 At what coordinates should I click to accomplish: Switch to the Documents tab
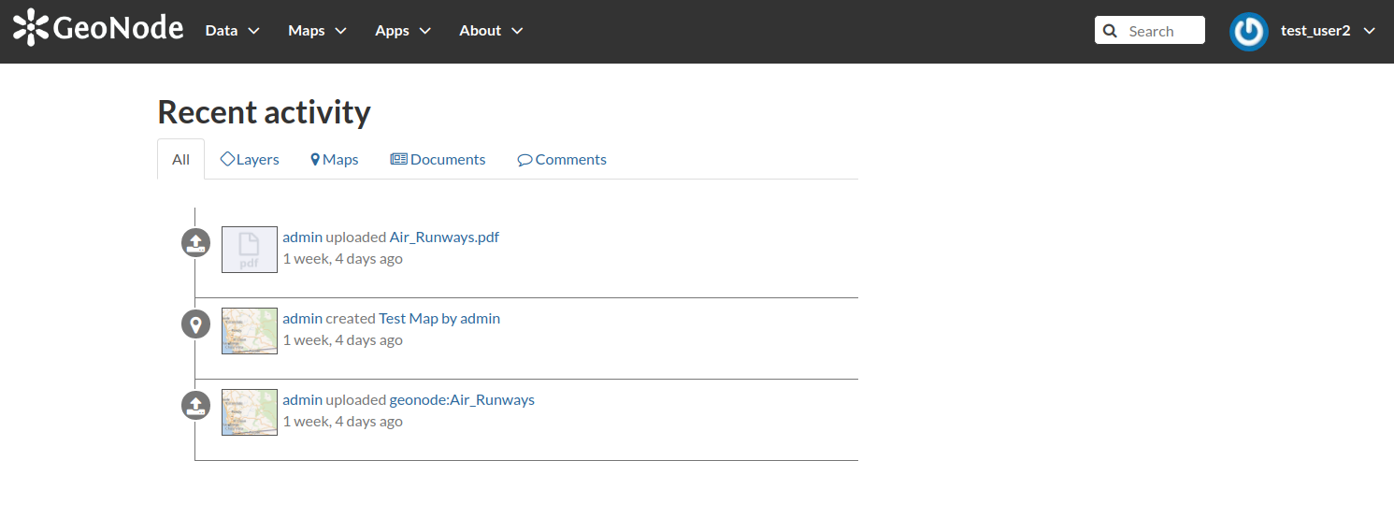point(438,159)
